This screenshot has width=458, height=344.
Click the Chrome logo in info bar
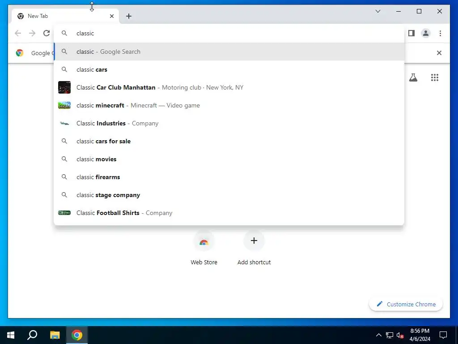tap(20, 53)
